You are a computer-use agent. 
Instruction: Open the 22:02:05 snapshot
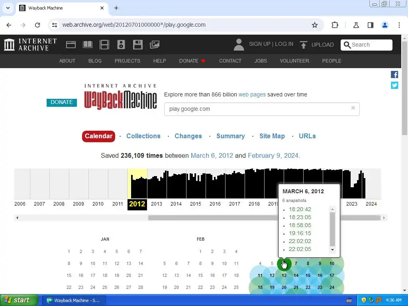click(x=300, y=249)
